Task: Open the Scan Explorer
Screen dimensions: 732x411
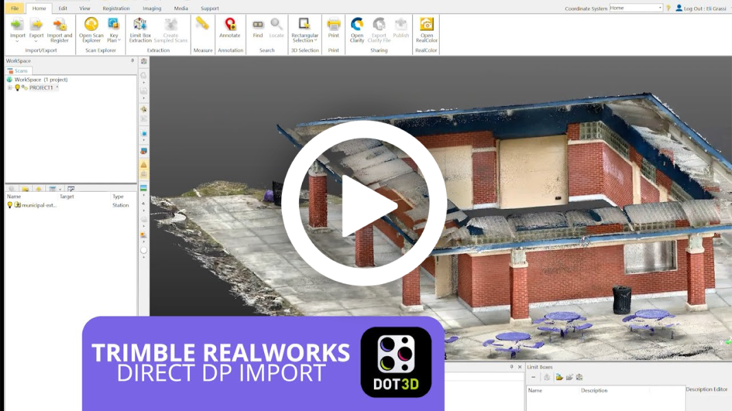Action: click(x=91, y=32)
